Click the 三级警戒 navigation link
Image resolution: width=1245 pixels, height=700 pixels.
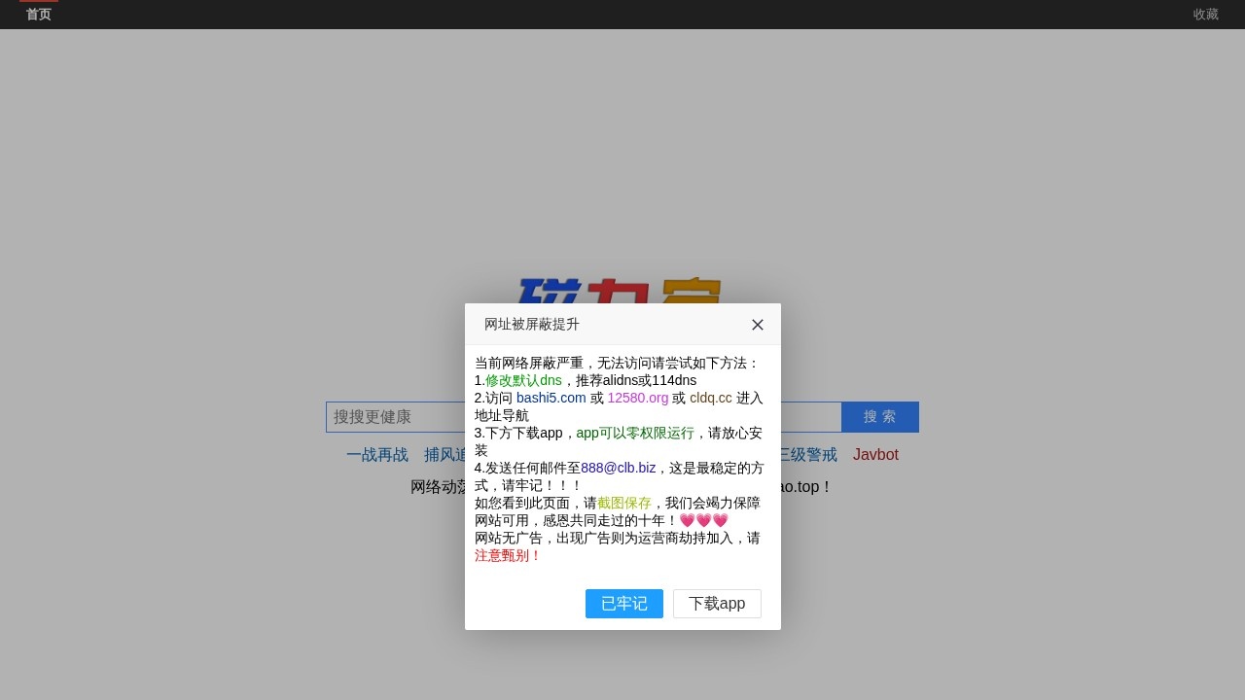tap(809, 454)
